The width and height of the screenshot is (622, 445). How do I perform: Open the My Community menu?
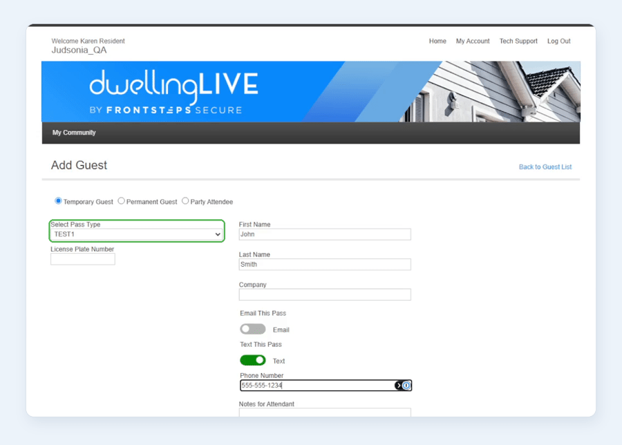point(74,133)
